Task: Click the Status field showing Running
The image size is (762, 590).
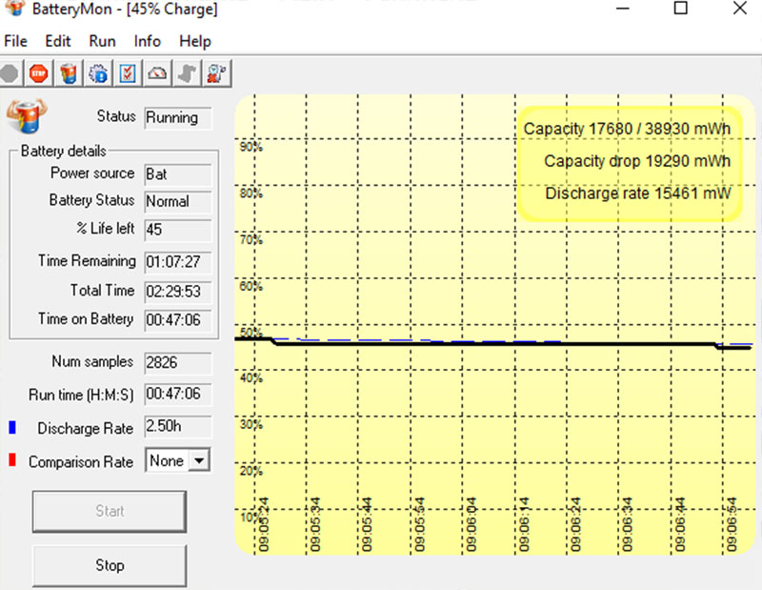Action: click(x=178, y=117)
